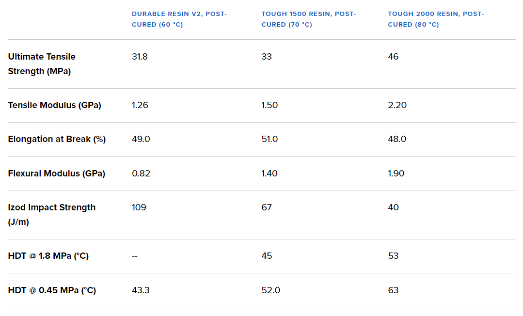The height and width of the screenshot is (316, 523).
Task: Select the Tensile Modulus (GPa) row label
Action: pyautogui.click(x=54, y=105)
